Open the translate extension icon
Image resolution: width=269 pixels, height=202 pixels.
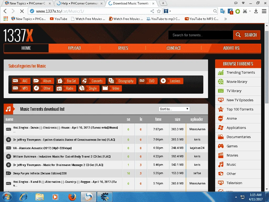click(223, 11)
